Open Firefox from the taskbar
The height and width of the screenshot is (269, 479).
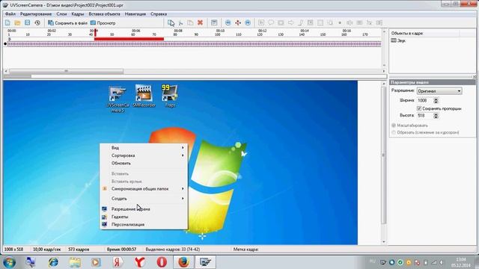coord(183,262)
